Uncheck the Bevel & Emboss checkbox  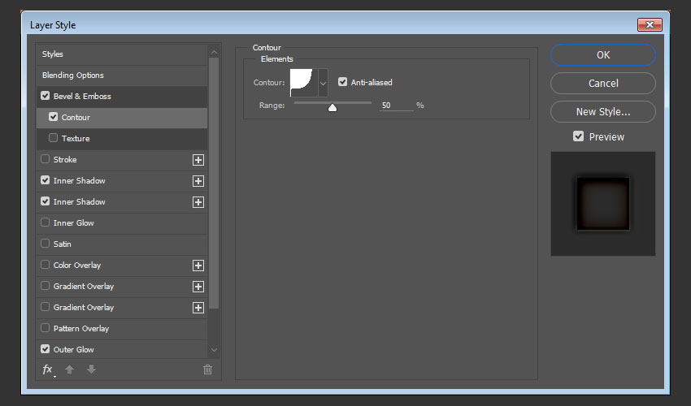point(45,96)
